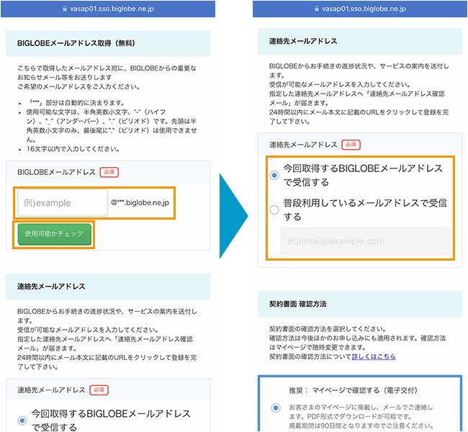This screenshot has width=468, height=432.
Task: Click the BIGLOBE mail address input field
Action: tap(63, 203)
